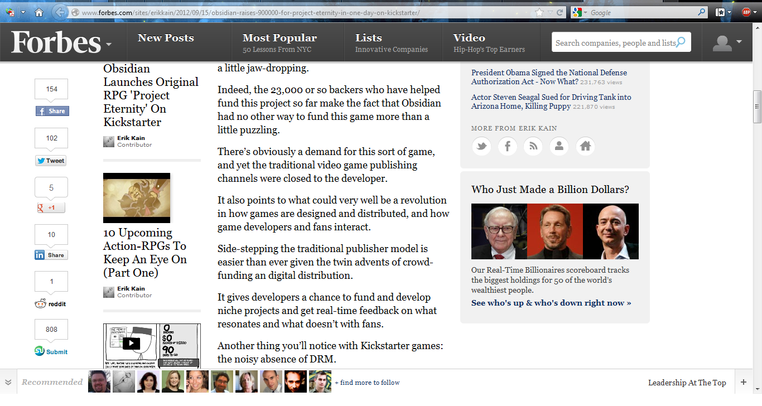Click the Action-RPGs article thumbnail image

pos(137,198)
